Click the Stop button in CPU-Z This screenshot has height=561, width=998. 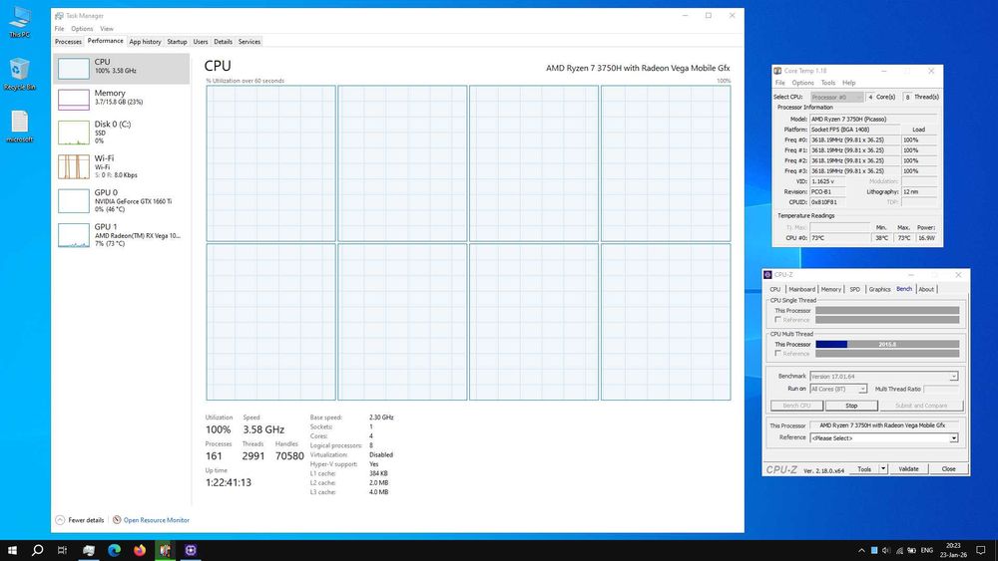pyautogui.click(x=851, y=406)
